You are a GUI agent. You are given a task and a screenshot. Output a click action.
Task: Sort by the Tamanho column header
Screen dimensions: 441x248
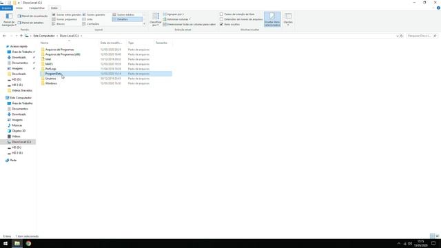(x=161, y=43)
